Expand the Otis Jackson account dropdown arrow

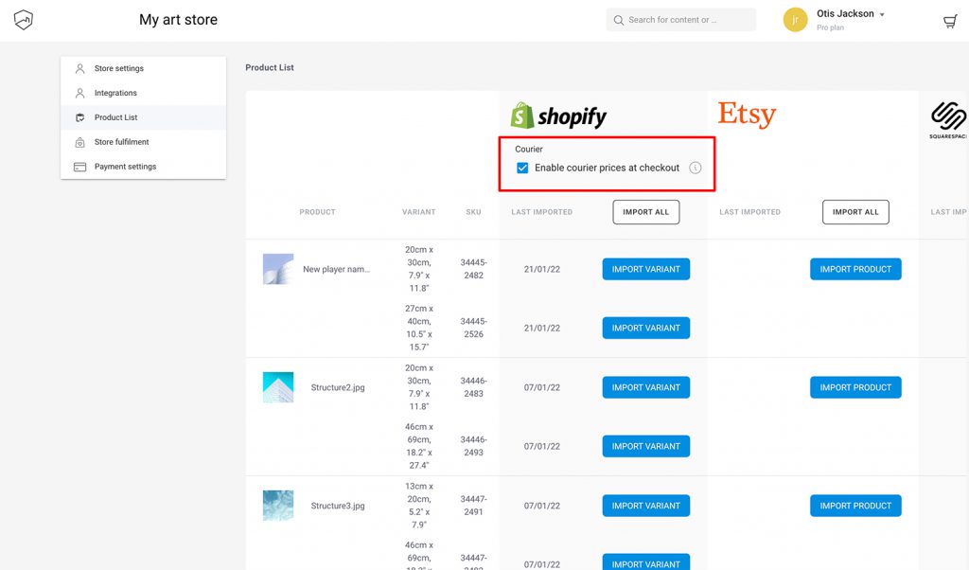[882, 14]
